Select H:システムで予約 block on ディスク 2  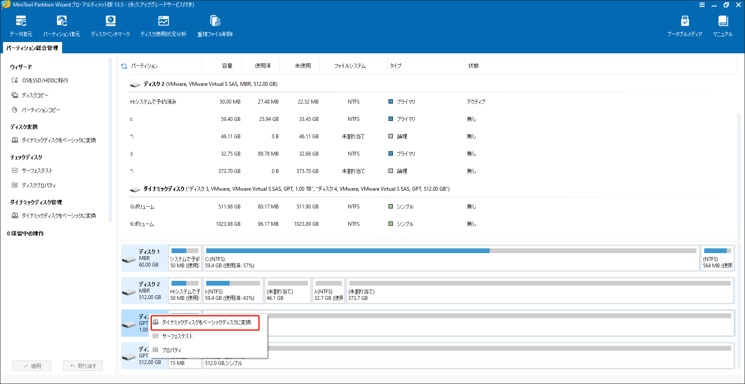185,291
